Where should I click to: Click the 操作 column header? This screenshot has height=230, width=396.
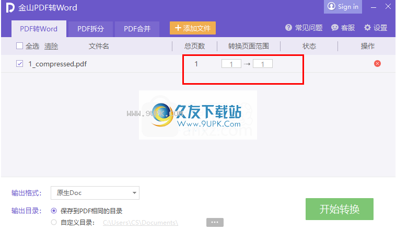pyautogui.click(x=367, y=46)
